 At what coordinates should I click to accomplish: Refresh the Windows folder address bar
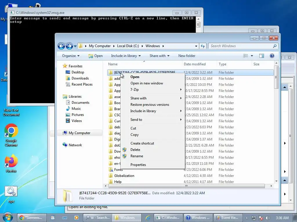(203, 46)
